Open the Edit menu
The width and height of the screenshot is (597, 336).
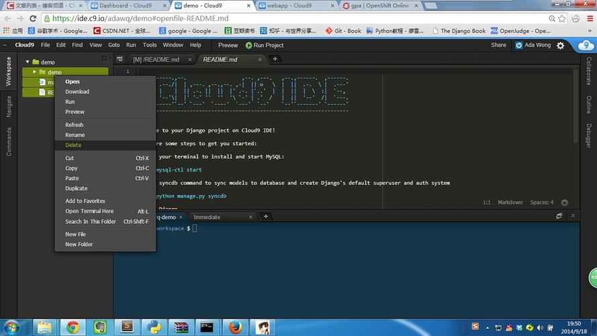[x=61, y=45]
